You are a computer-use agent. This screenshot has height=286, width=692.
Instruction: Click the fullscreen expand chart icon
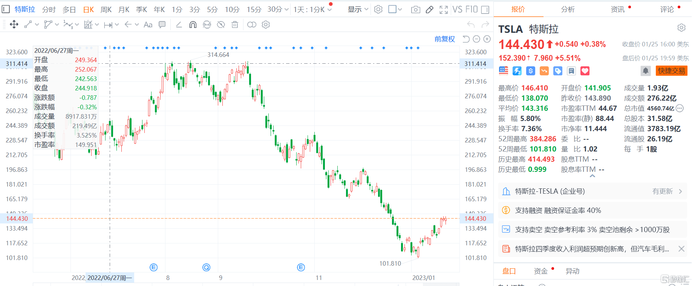click(444, 9)
